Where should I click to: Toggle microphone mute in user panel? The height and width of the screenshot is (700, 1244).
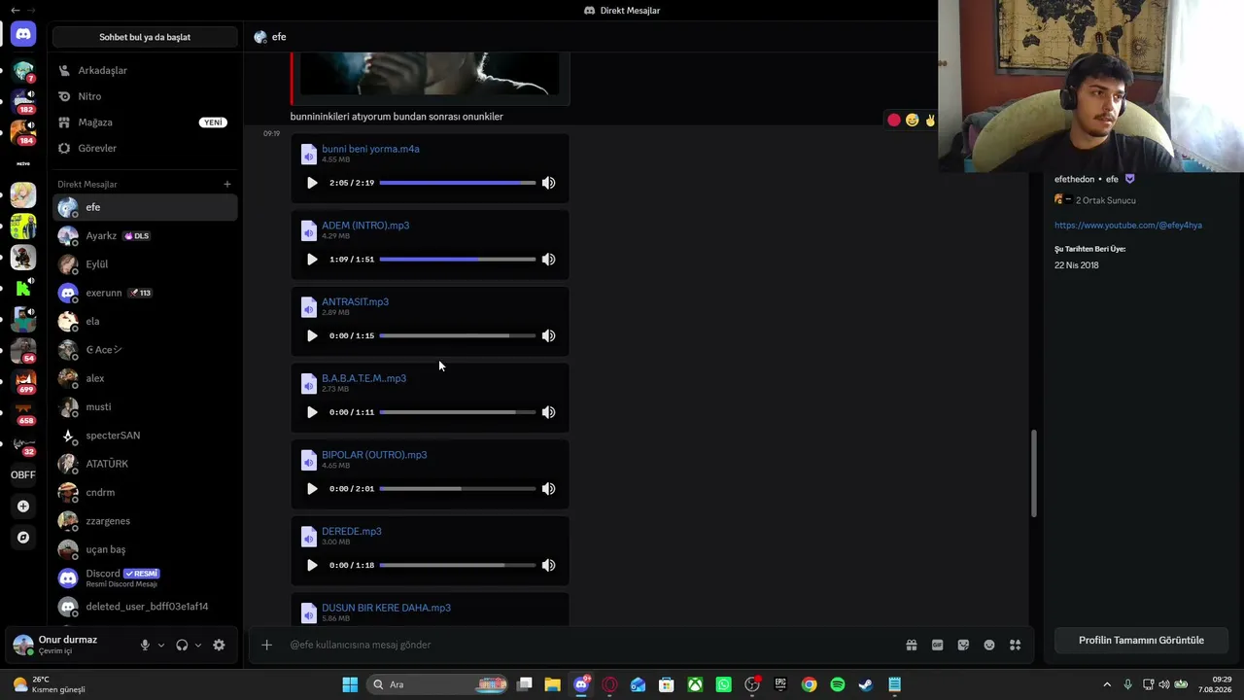point(145,645)
